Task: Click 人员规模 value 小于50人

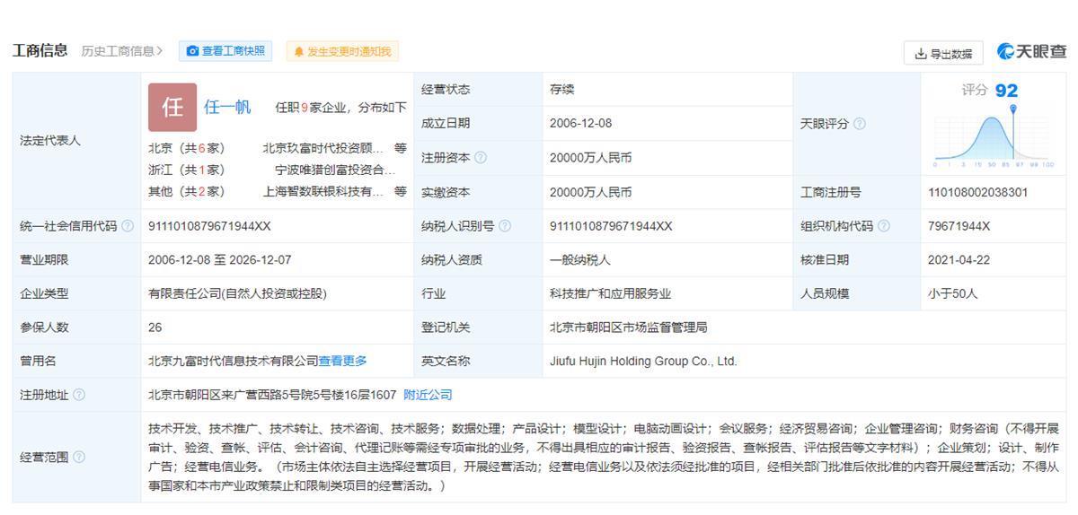Action: 952,293
